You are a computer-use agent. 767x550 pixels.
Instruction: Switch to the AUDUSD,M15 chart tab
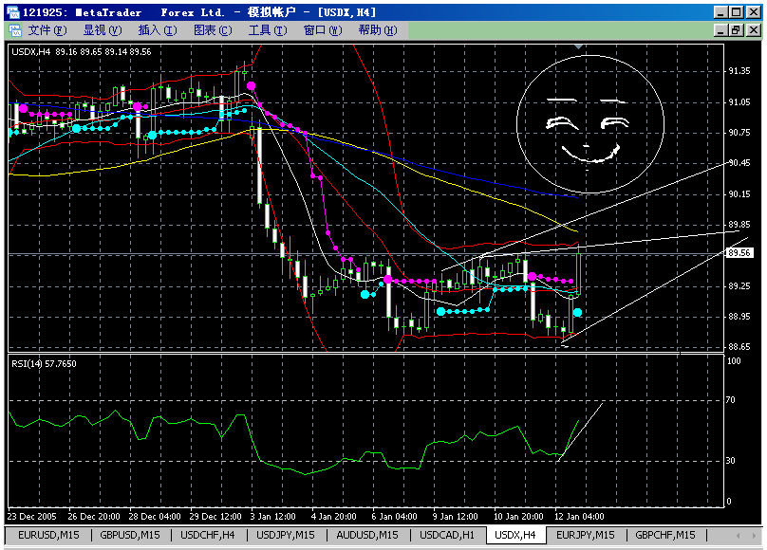(x=367, y=535)
